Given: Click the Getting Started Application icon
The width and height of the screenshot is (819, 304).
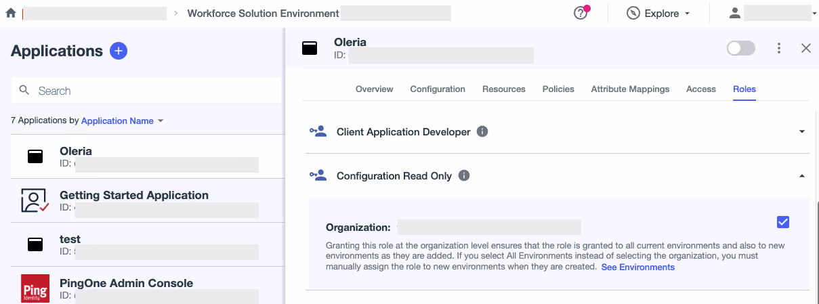Looking at the screenshot, I should coord(35,200).
